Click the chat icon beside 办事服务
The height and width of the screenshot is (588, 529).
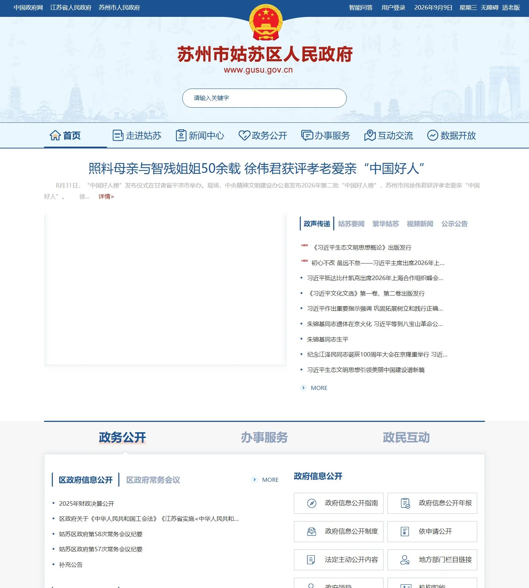[307, 135]
